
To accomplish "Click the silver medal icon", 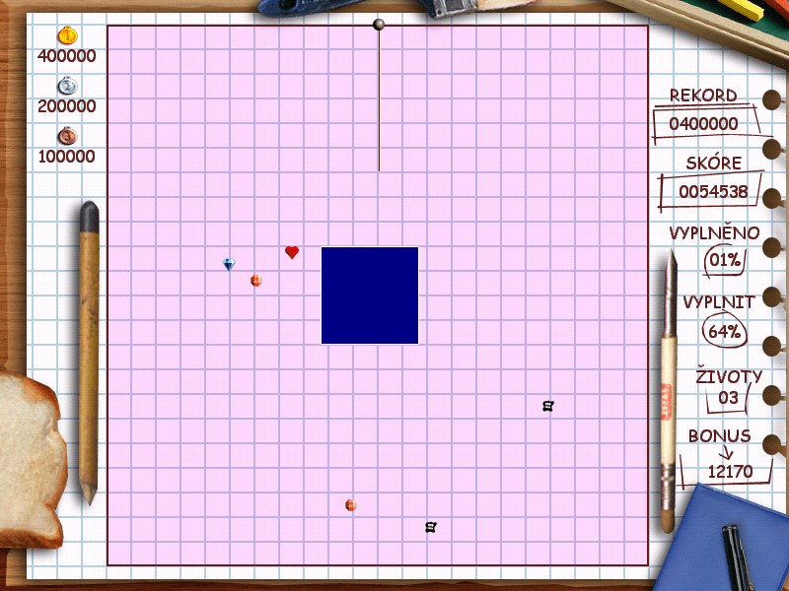I will 67,86.
